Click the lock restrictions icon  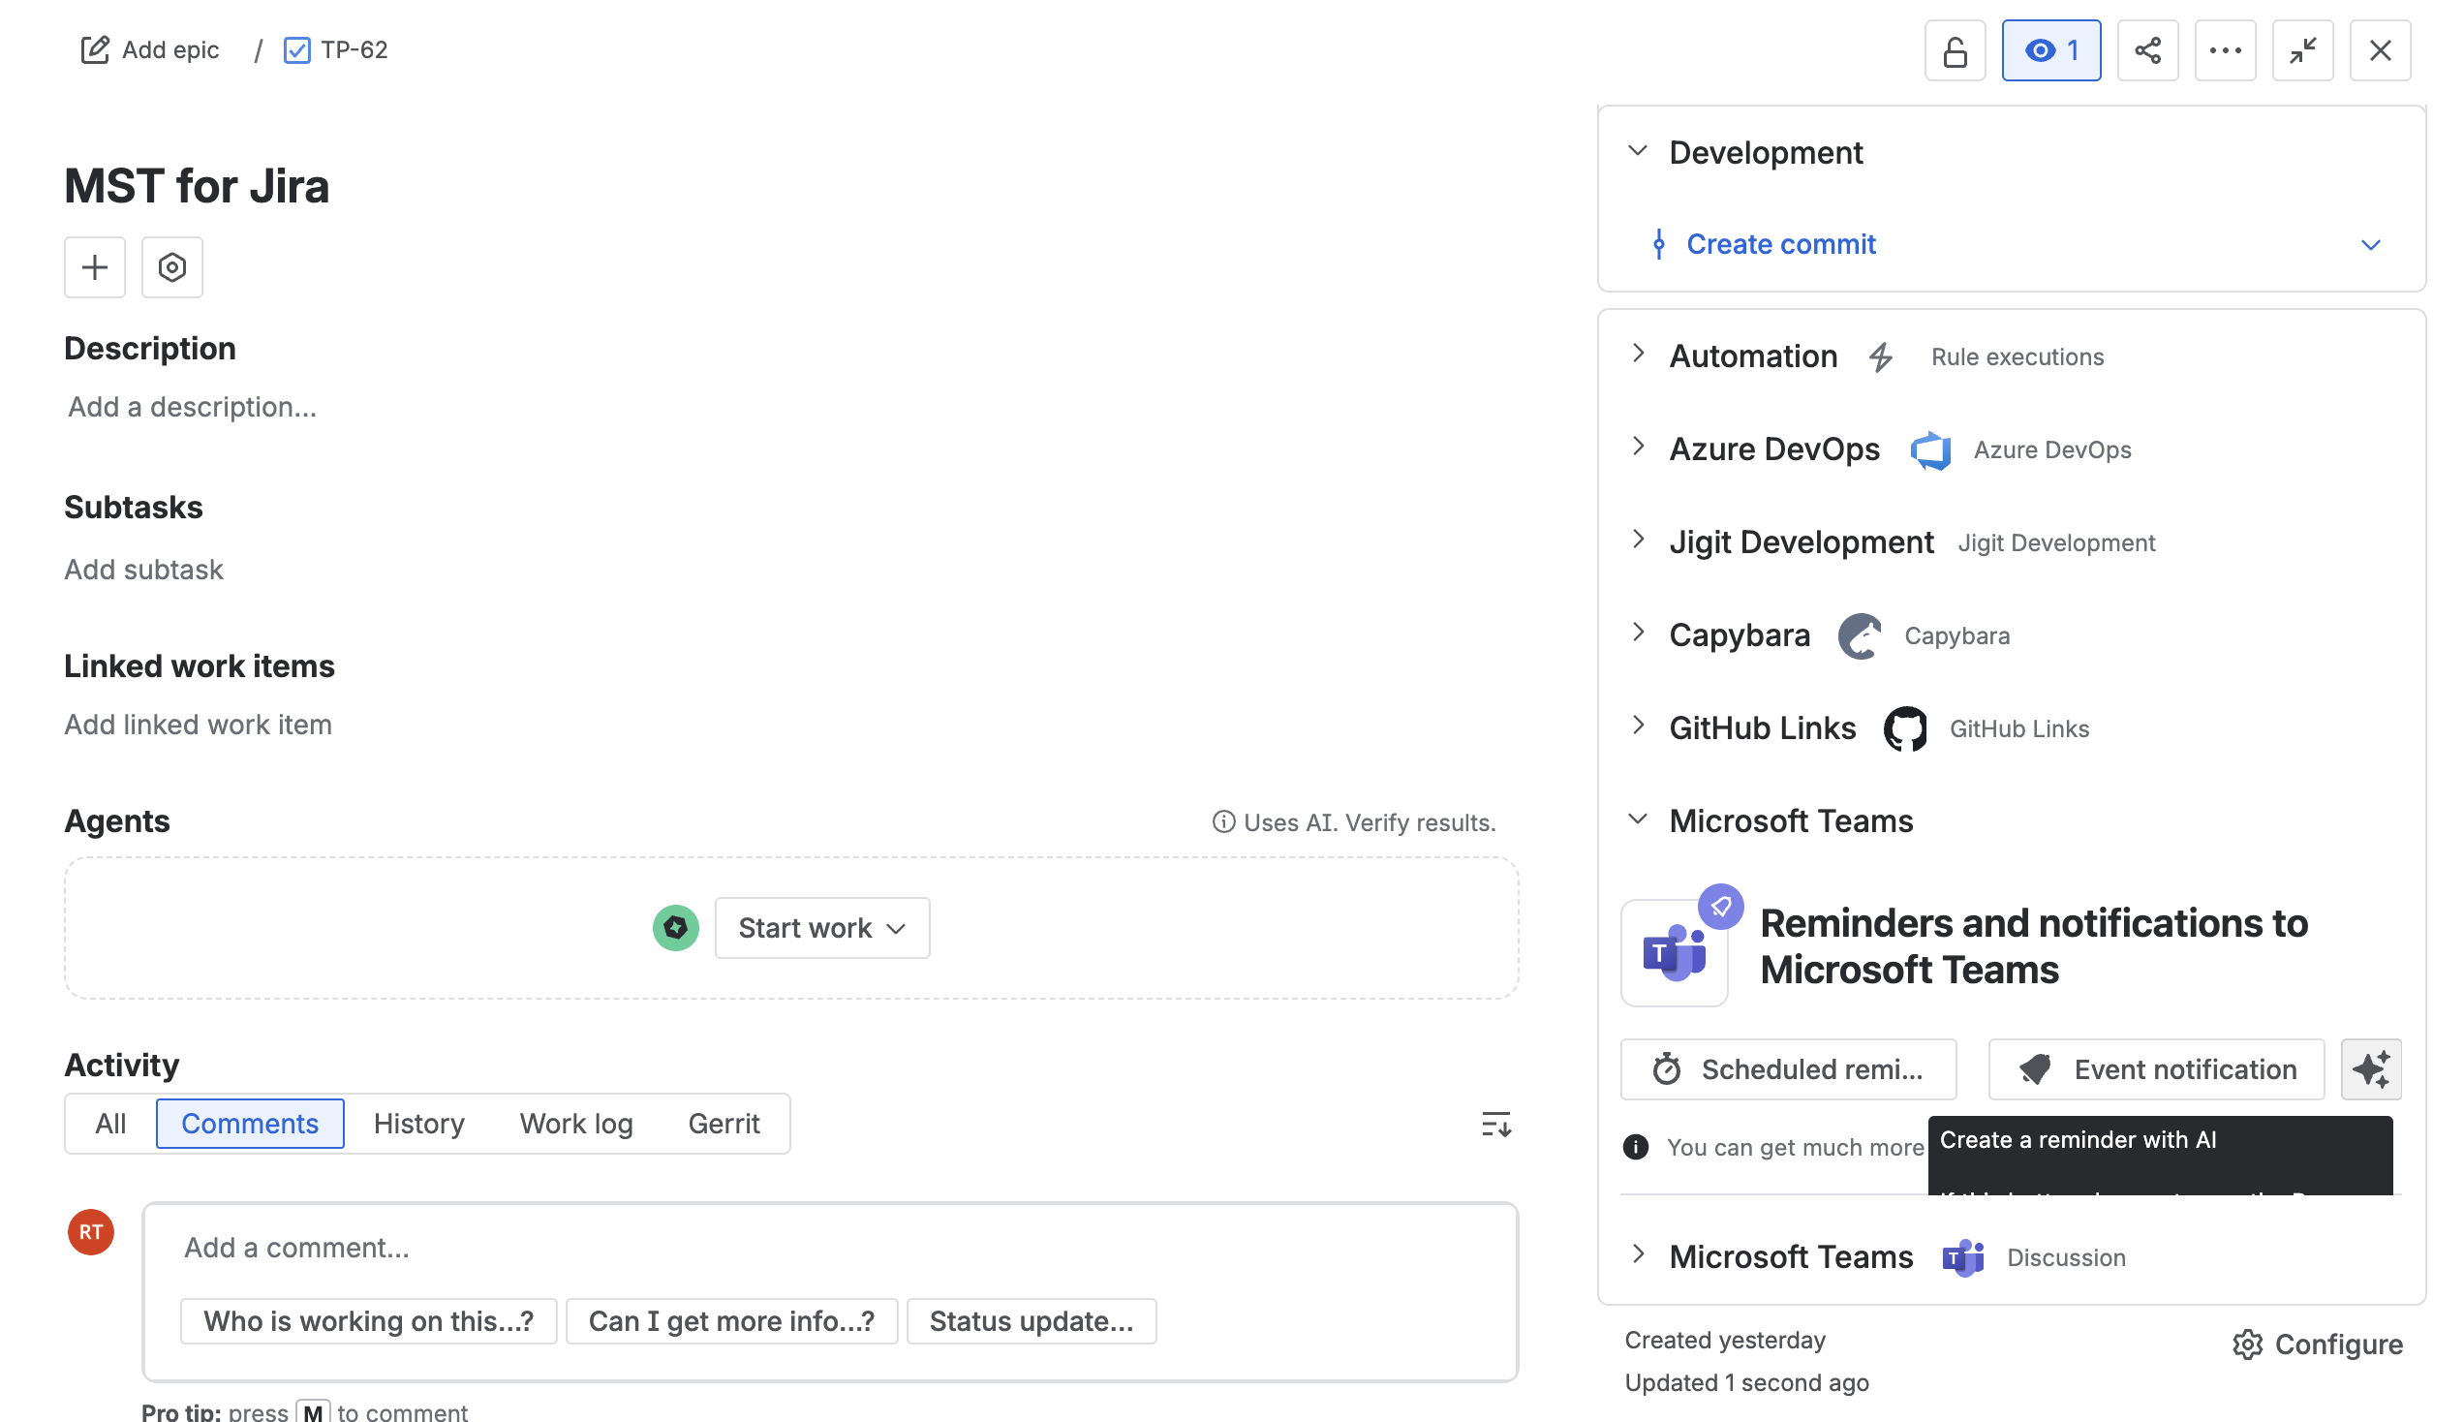click(x=1955, y=50)
